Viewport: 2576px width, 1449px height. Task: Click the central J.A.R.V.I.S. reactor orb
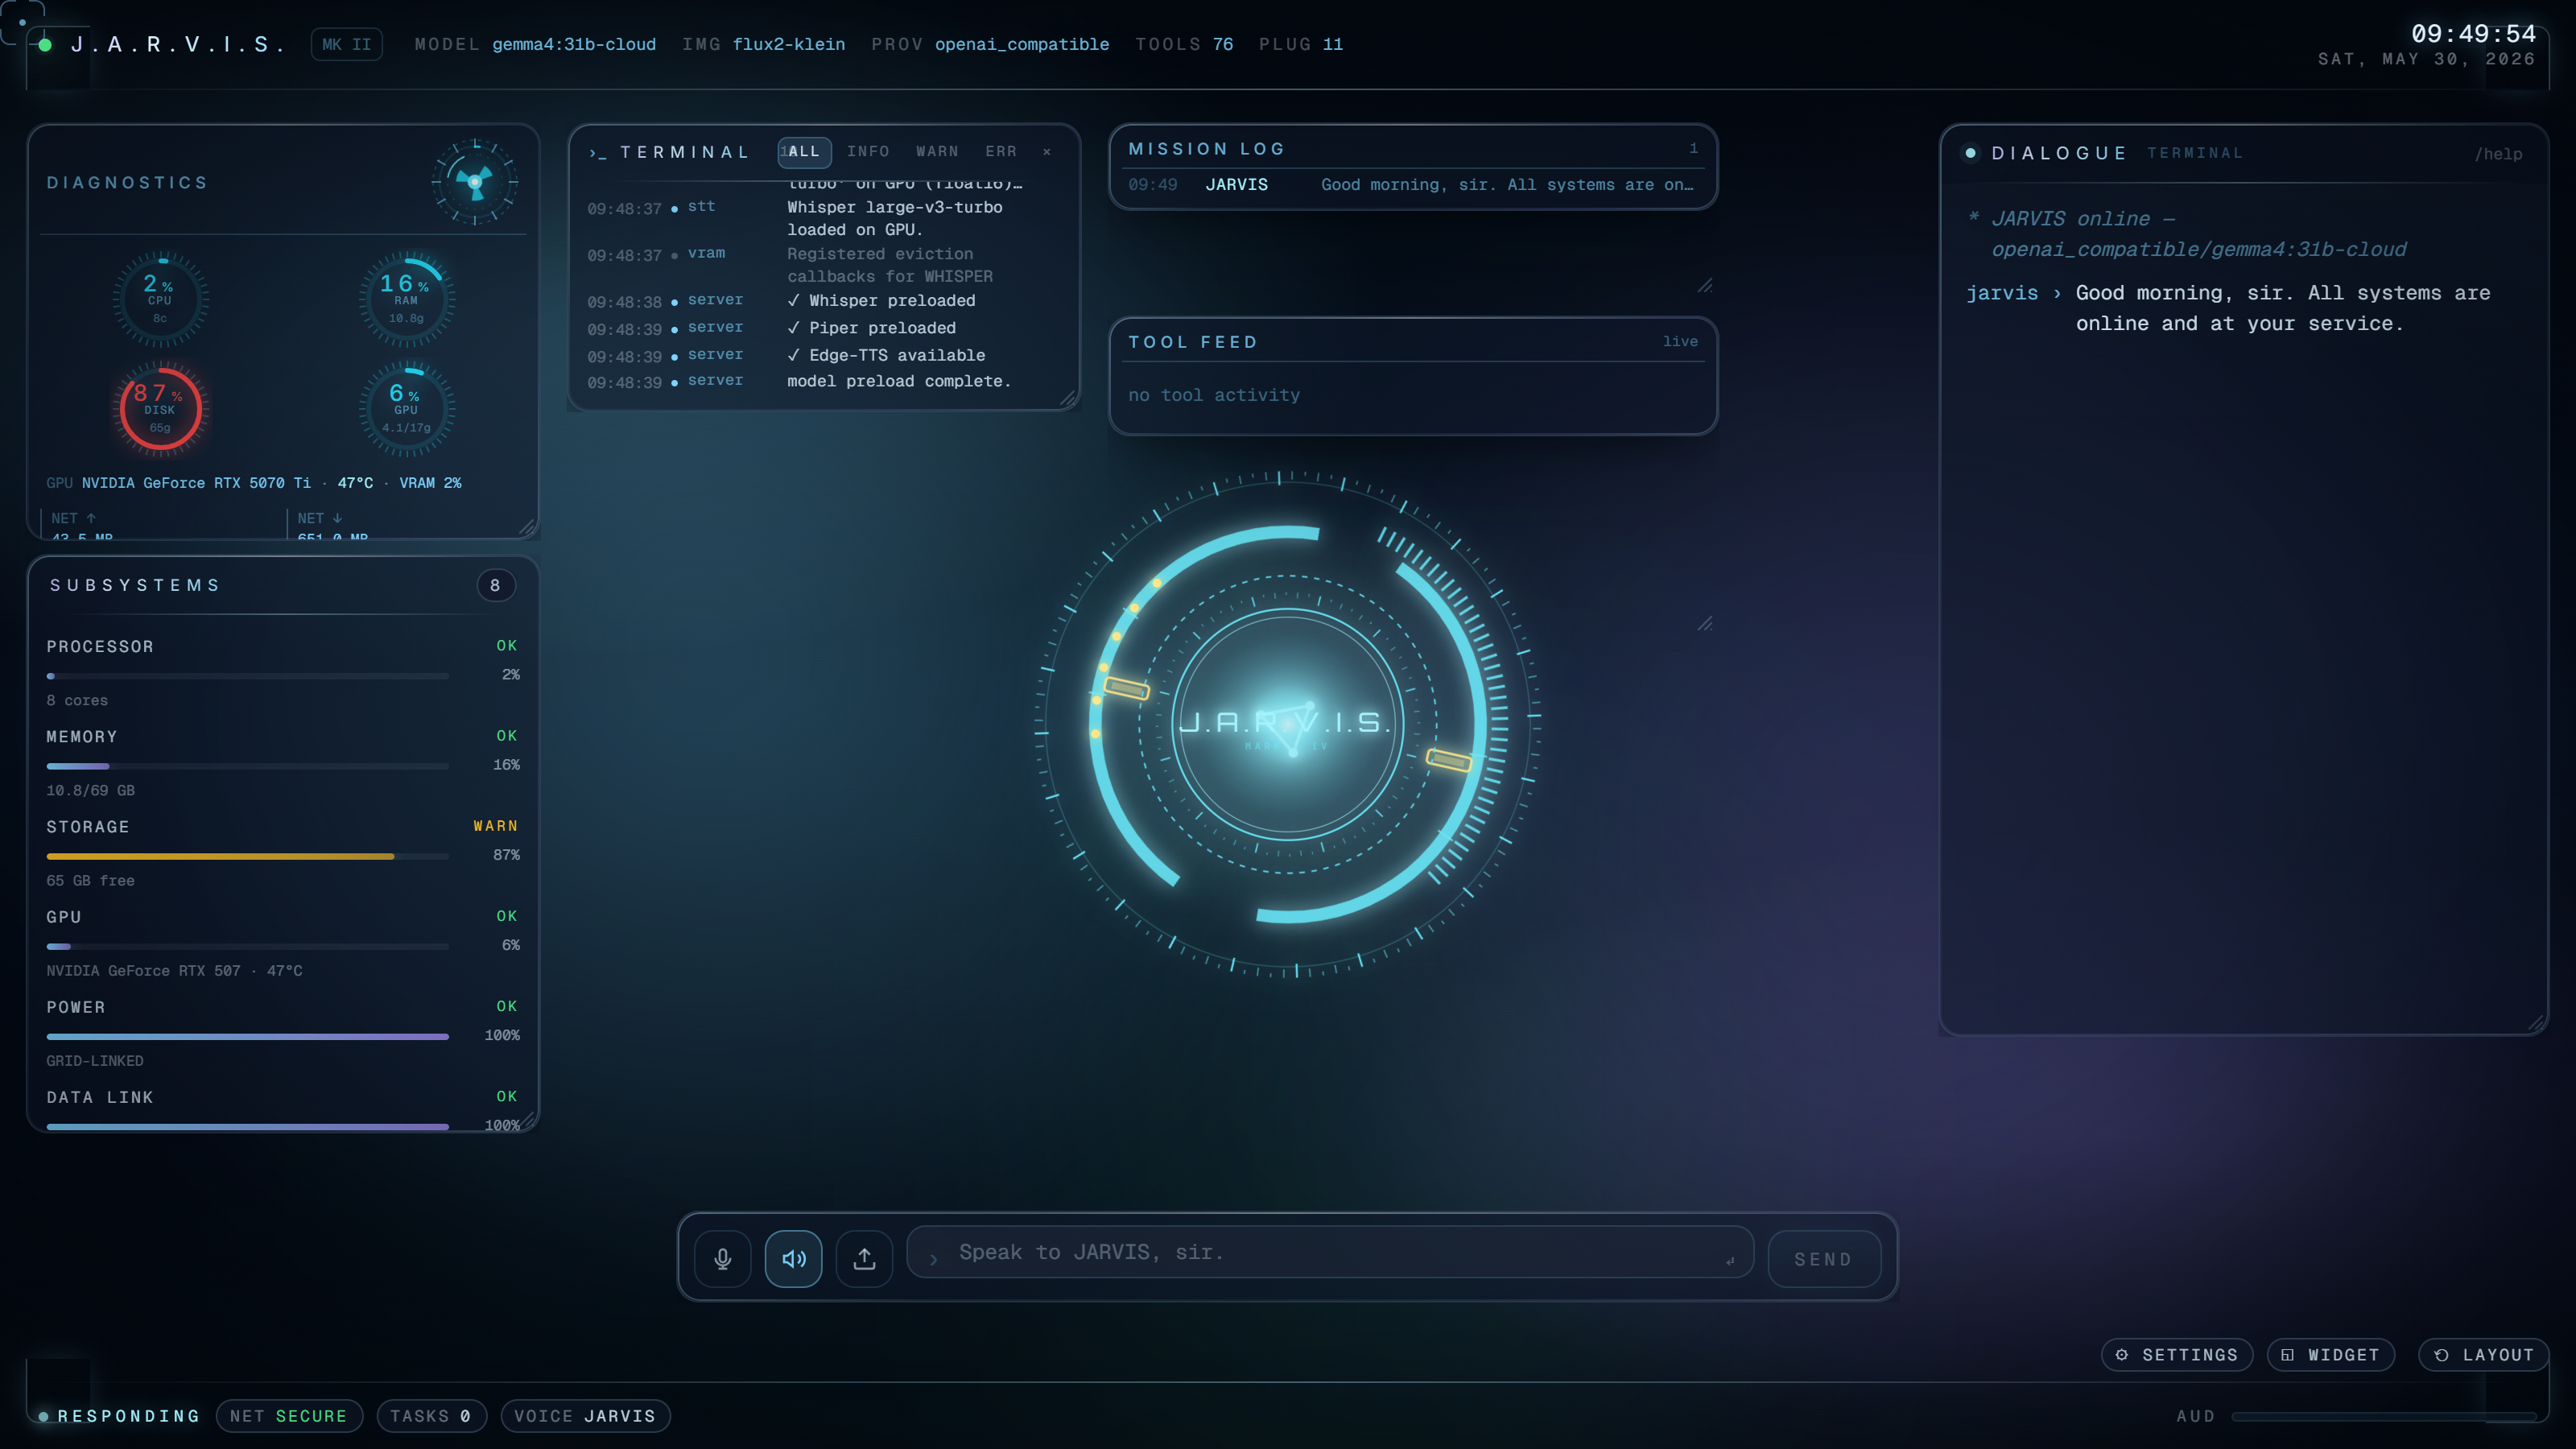(x=1287, y=723)
